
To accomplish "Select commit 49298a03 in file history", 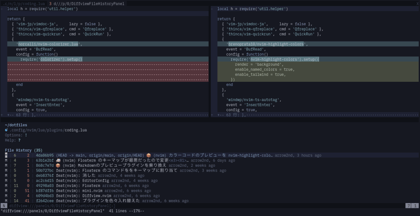I will click(x=45, y=186).
